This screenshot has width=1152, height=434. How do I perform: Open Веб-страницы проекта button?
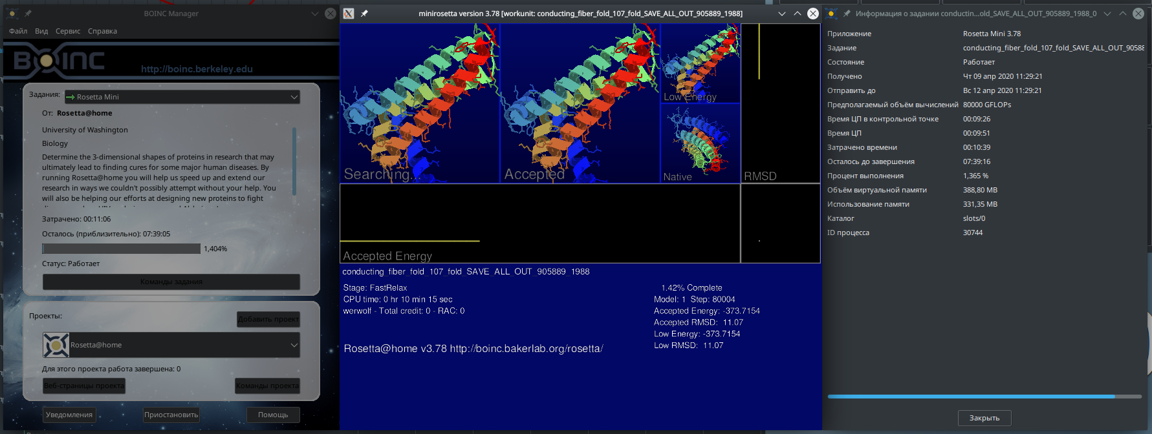[84, 386]
